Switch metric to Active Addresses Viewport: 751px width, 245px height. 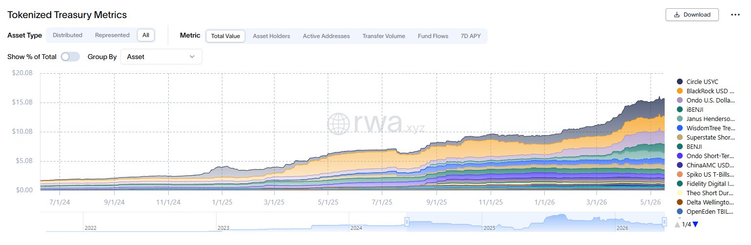326,36
